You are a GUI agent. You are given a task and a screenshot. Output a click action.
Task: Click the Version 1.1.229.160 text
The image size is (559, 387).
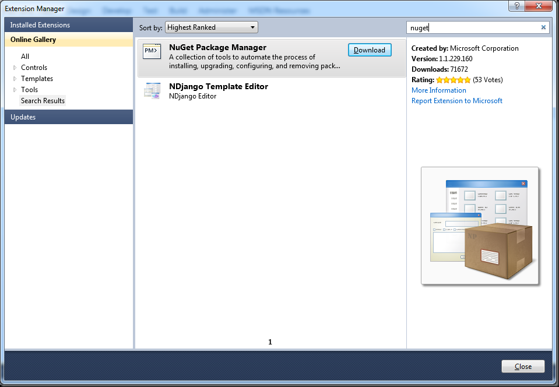(x=442, y=59)
